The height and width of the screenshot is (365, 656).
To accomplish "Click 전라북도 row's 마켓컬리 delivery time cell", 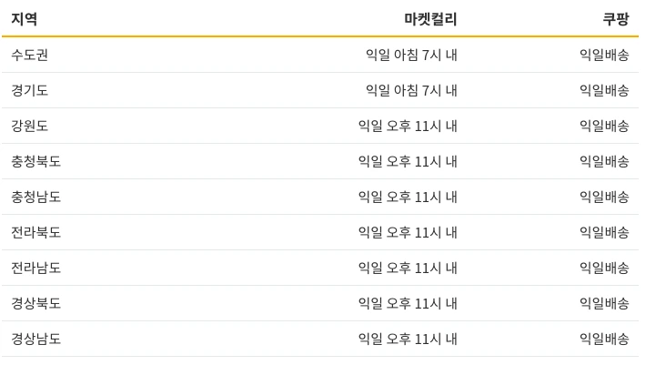I will coord(408,232).
